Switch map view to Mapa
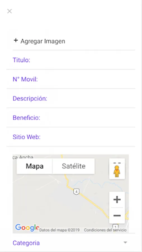Viewport: 142px width, 252px height. coord(34,166)
